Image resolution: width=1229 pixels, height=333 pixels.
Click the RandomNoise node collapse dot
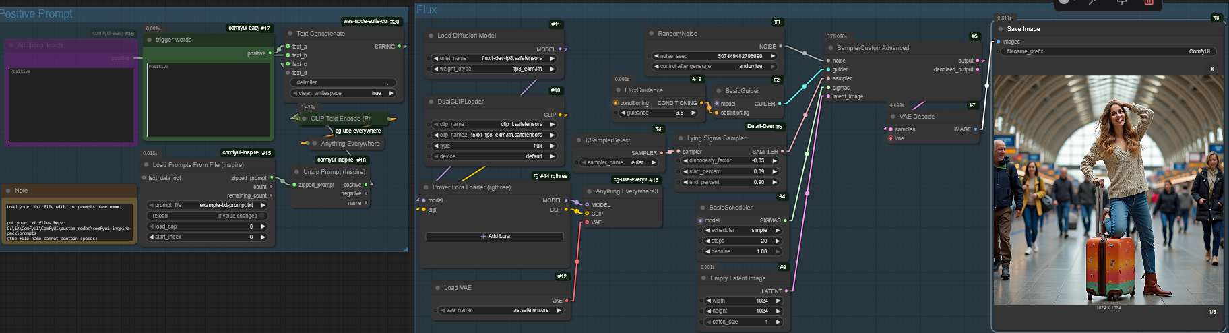[x=652, y=34]
